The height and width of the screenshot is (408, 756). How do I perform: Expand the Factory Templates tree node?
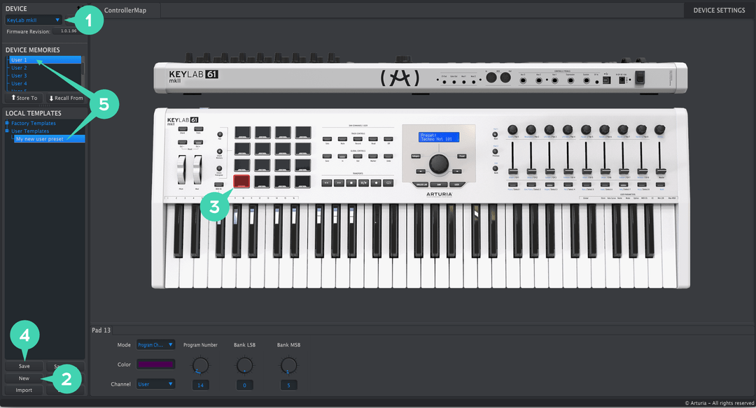click(7, 123)
